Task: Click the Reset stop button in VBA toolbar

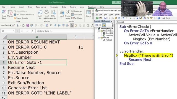Action: [137, 18]
